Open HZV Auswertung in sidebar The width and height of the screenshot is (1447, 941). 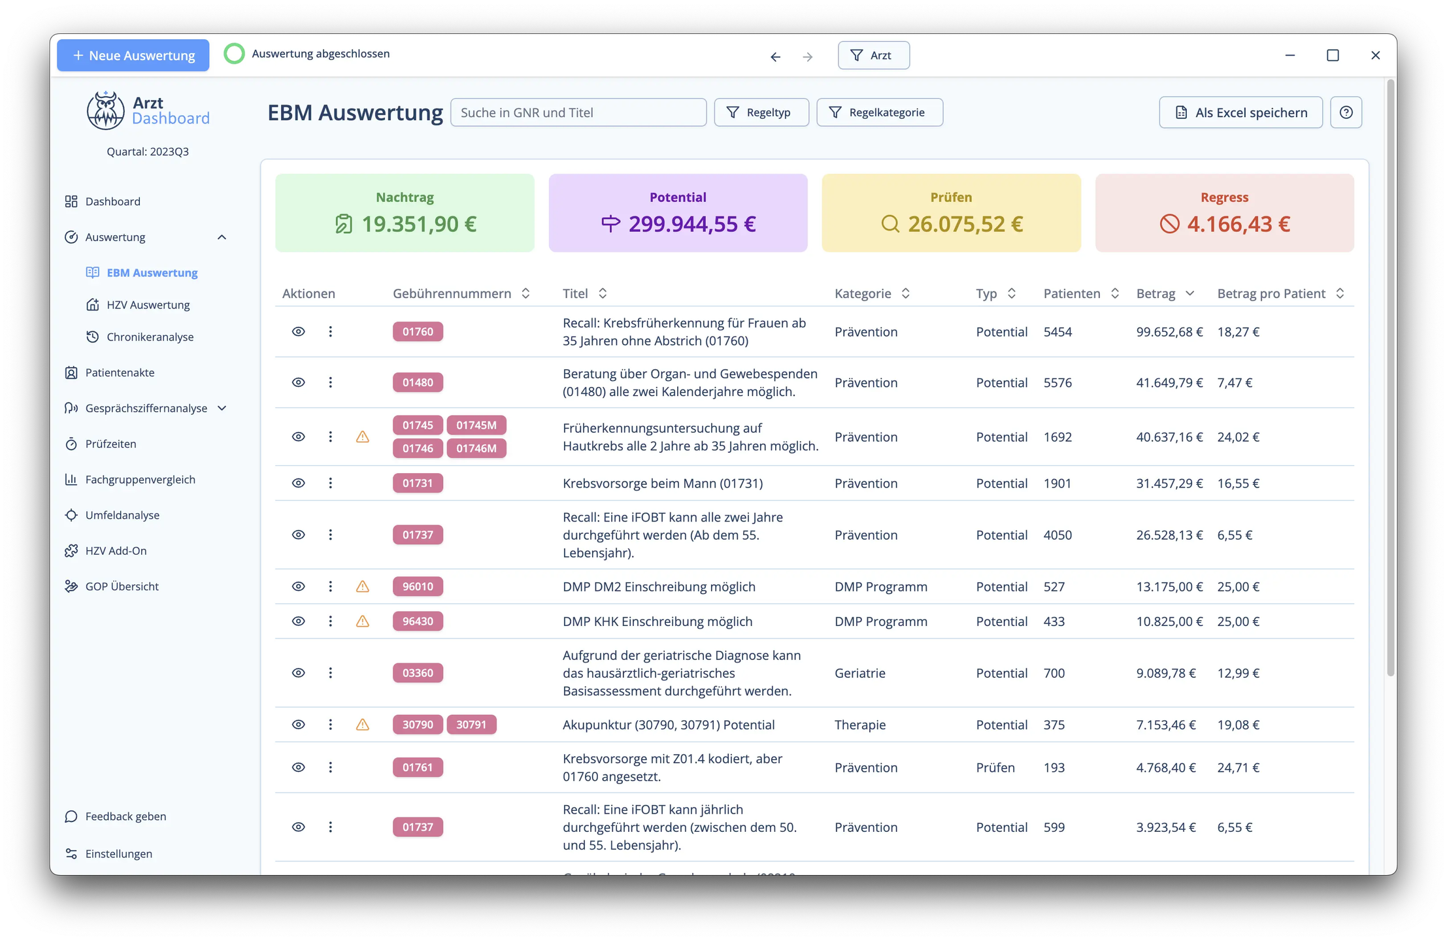pos(148,305)
